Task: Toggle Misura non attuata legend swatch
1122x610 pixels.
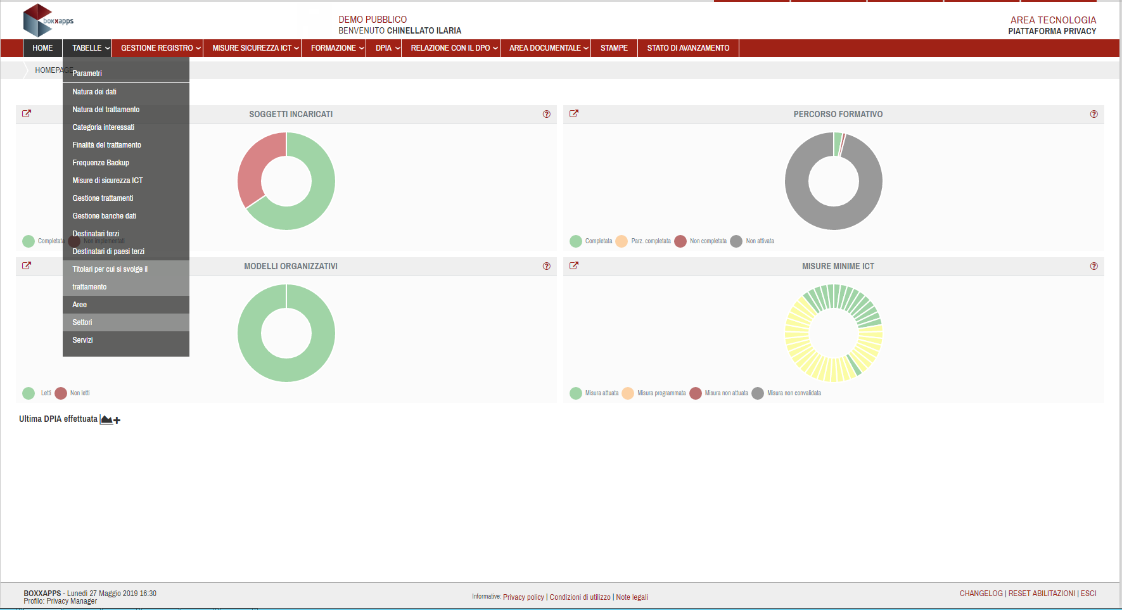Action: (696, 393)
